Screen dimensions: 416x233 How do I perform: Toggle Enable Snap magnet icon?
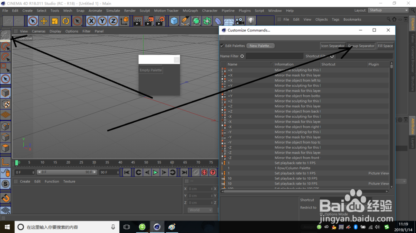click(5, 198)
